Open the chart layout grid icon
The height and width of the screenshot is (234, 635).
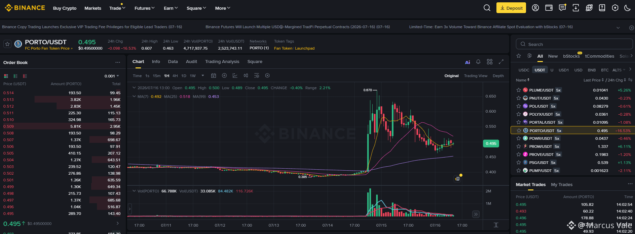[x=490, y=62]
